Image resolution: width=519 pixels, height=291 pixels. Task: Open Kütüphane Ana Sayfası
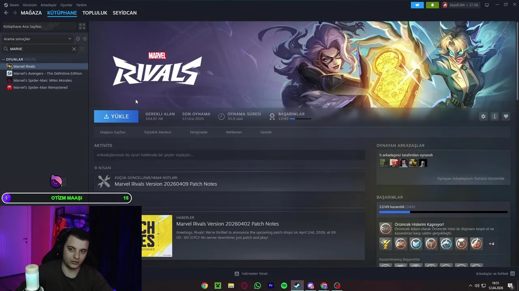click(39, 26)
